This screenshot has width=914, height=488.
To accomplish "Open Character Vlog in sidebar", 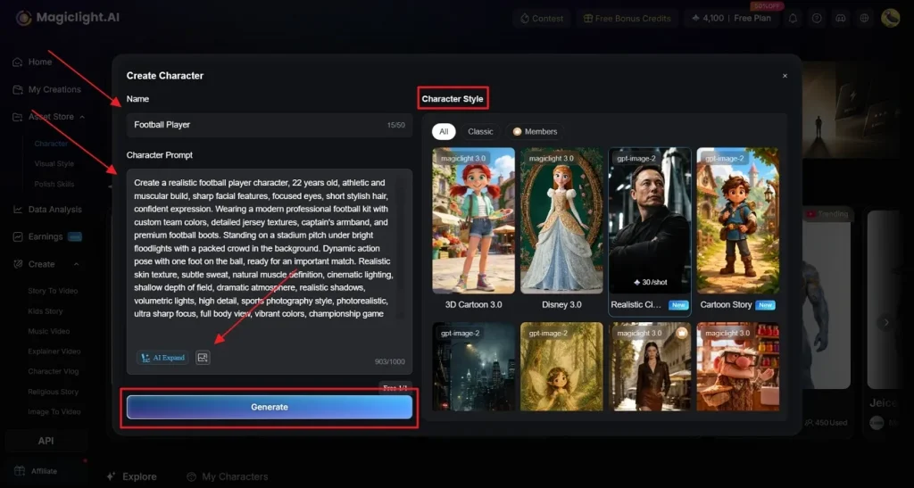I will (x=53, y=371).
